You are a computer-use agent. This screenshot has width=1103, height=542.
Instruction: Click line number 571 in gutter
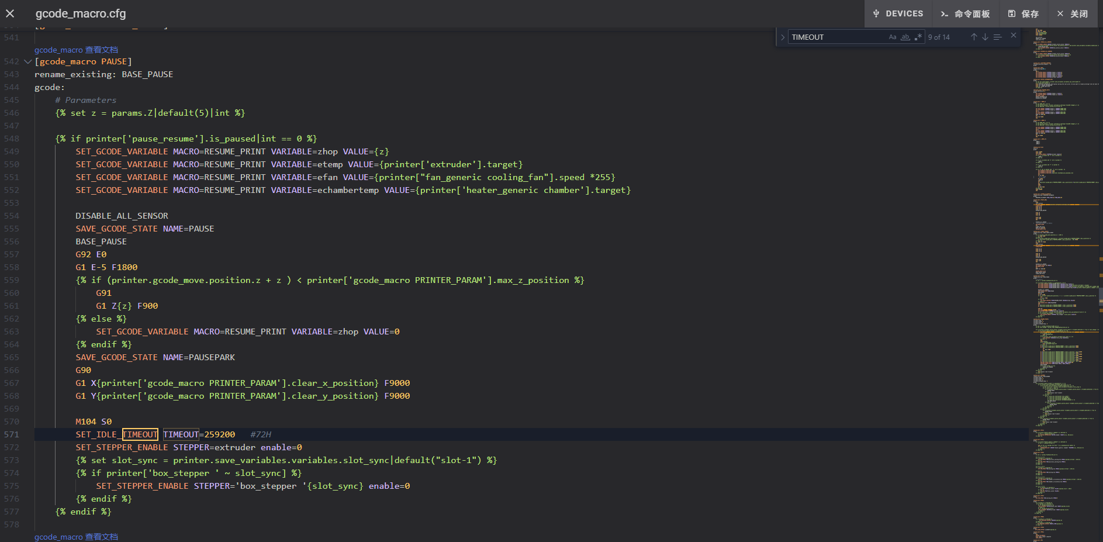tap(12, 434)
